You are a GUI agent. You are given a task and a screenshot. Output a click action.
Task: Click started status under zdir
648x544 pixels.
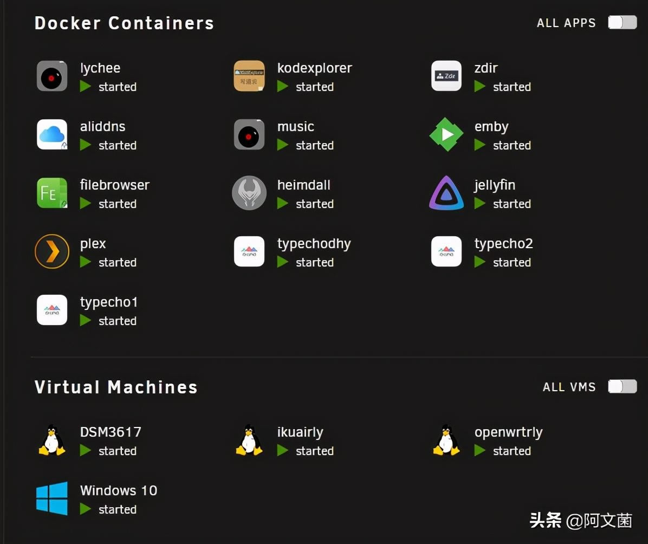(511, 87)
